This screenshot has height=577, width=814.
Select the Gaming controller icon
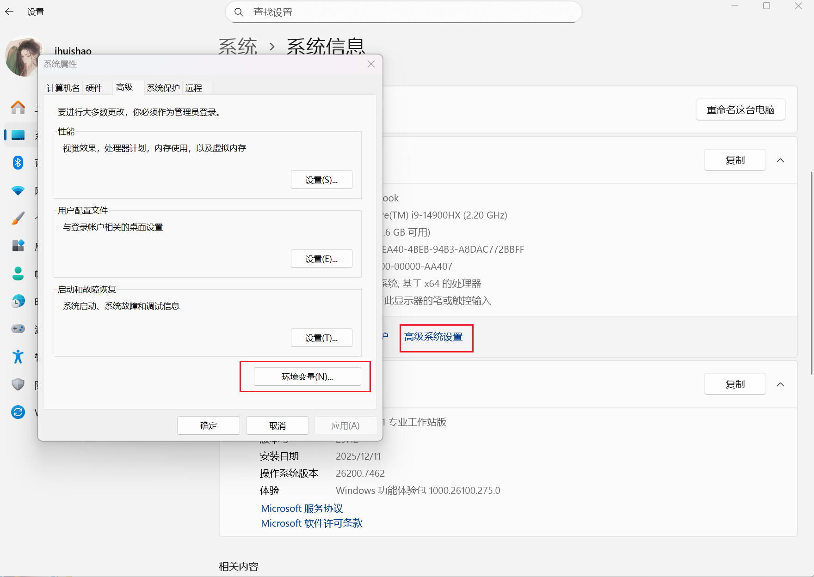point(18,328)
